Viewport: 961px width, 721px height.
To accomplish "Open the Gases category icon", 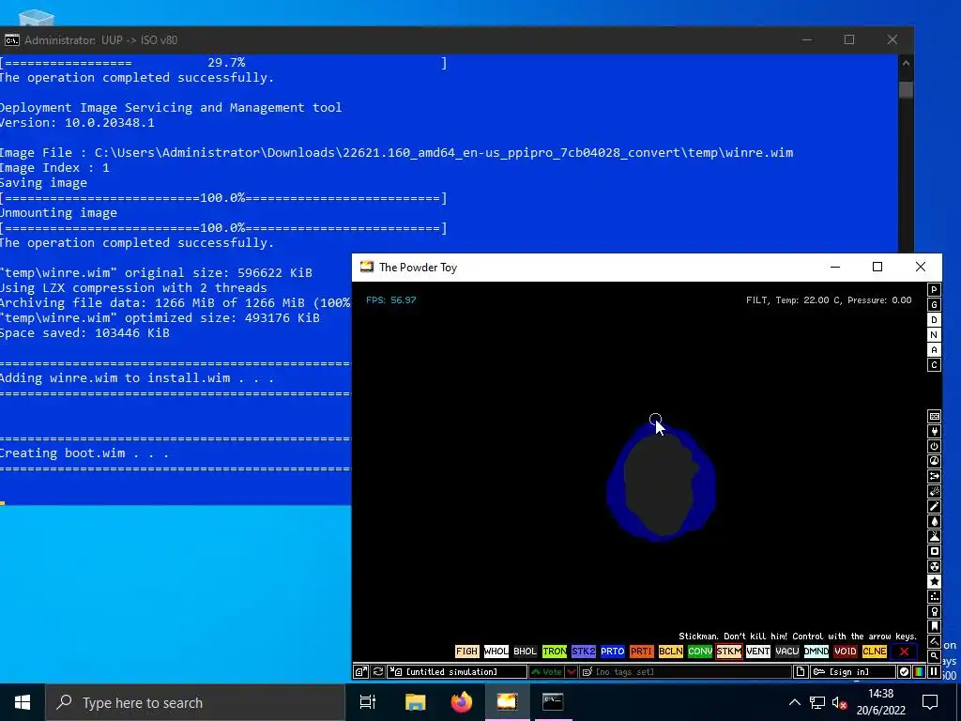I will tap(934, 506).
